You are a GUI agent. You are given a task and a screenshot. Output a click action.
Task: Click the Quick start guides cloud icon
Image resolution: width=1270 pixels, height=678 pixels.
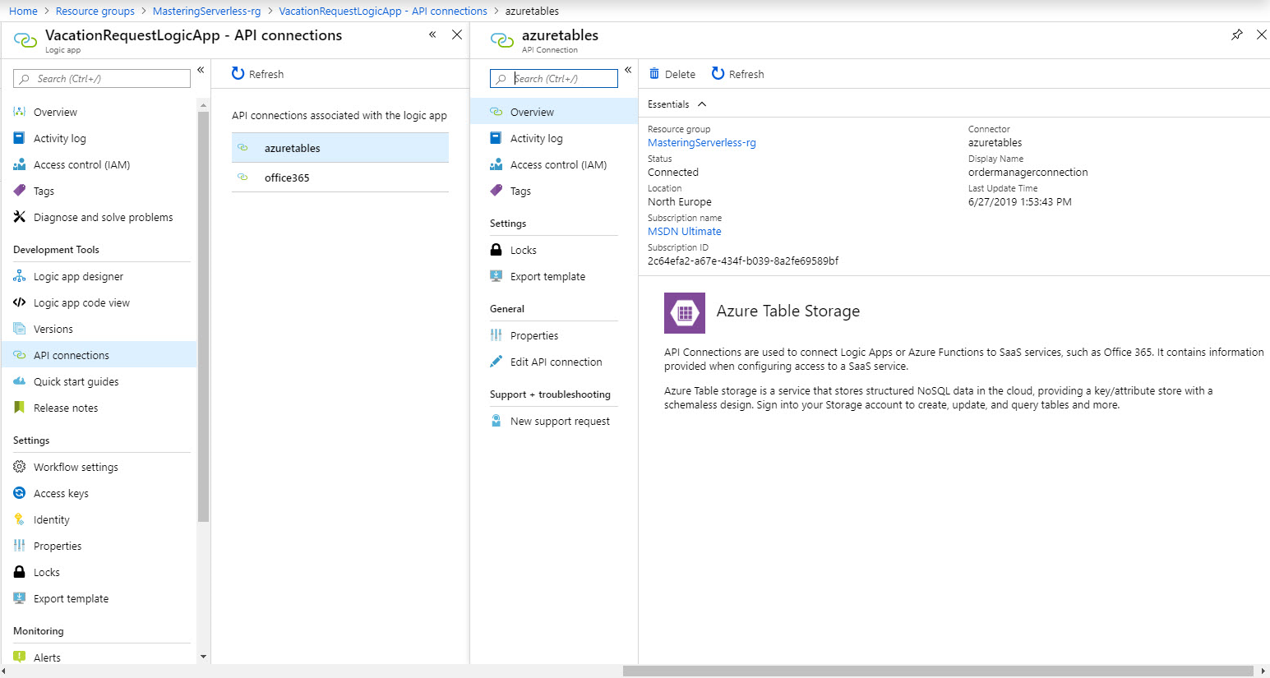[x=20, y=381]
